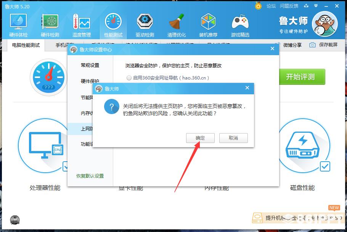The height and width of the screenshot is (232, 347).
Task: Click the speedometer gauge showing ???
Action: (x=49, y=77)
